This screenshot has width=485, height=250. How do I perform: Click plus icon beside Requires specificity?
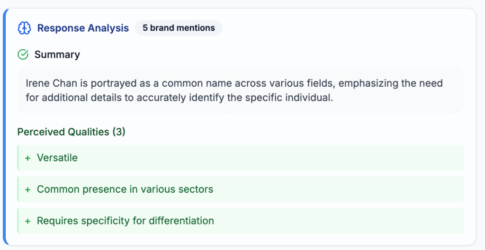(x=27, y=221)
